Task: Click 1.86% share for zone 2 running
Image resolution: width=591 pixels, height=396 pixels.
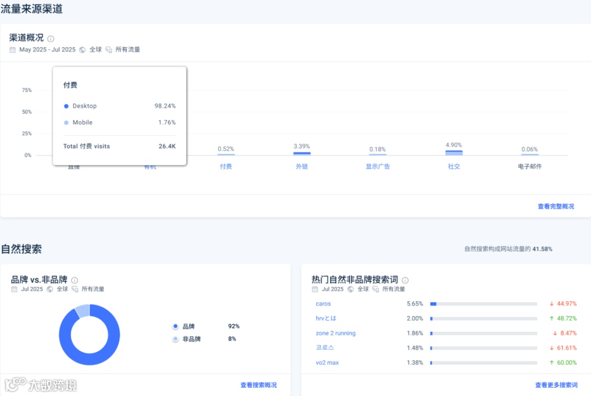Action: [415, 334]
